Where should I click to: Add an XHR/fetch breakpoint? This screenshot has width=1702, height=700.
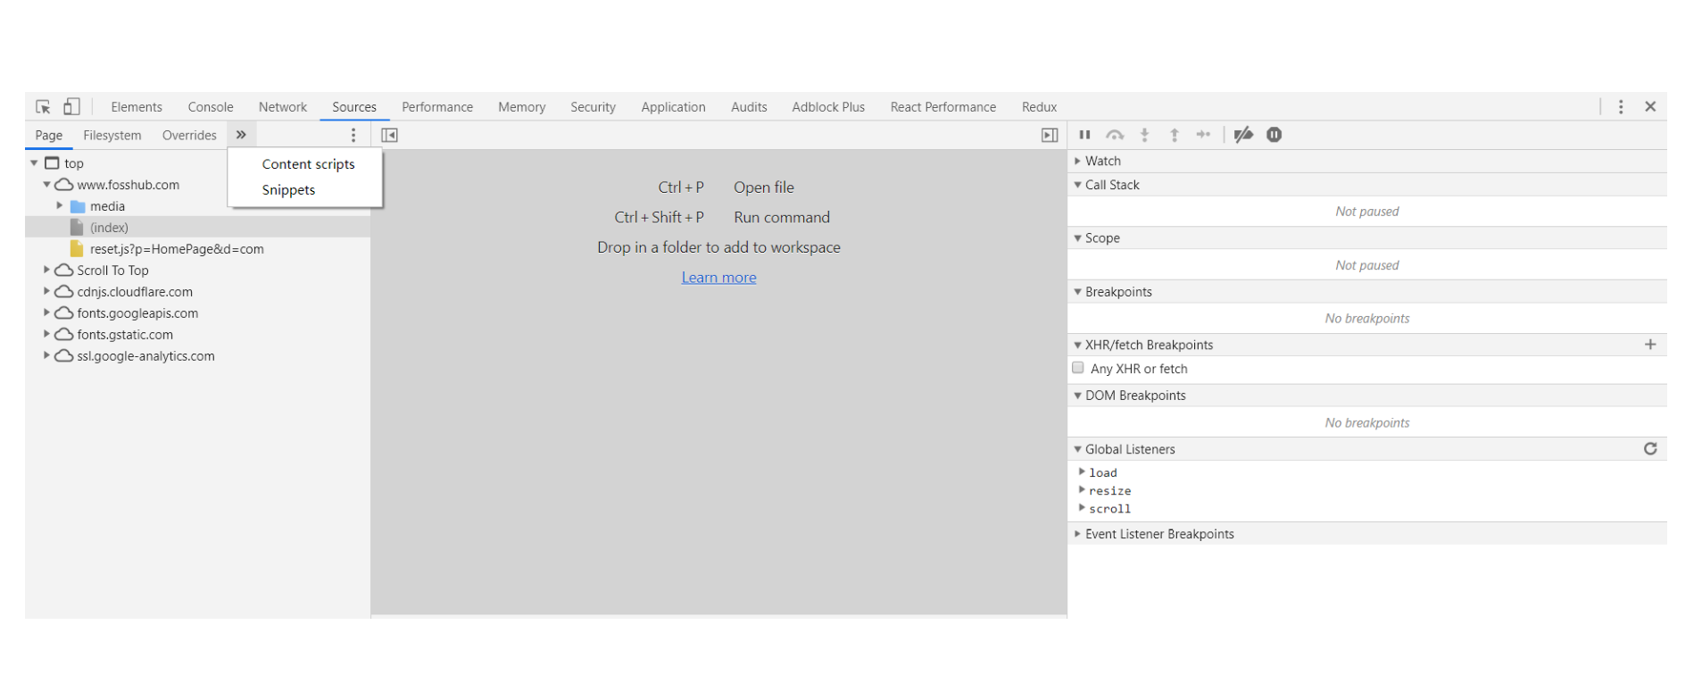1650,345
